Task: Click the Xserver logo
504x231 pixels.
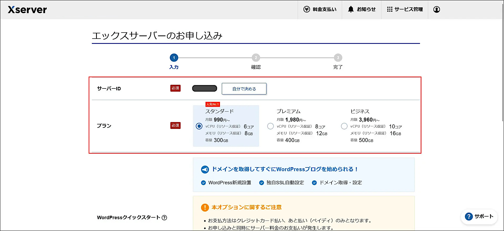Action: click(x=27, y=10)
